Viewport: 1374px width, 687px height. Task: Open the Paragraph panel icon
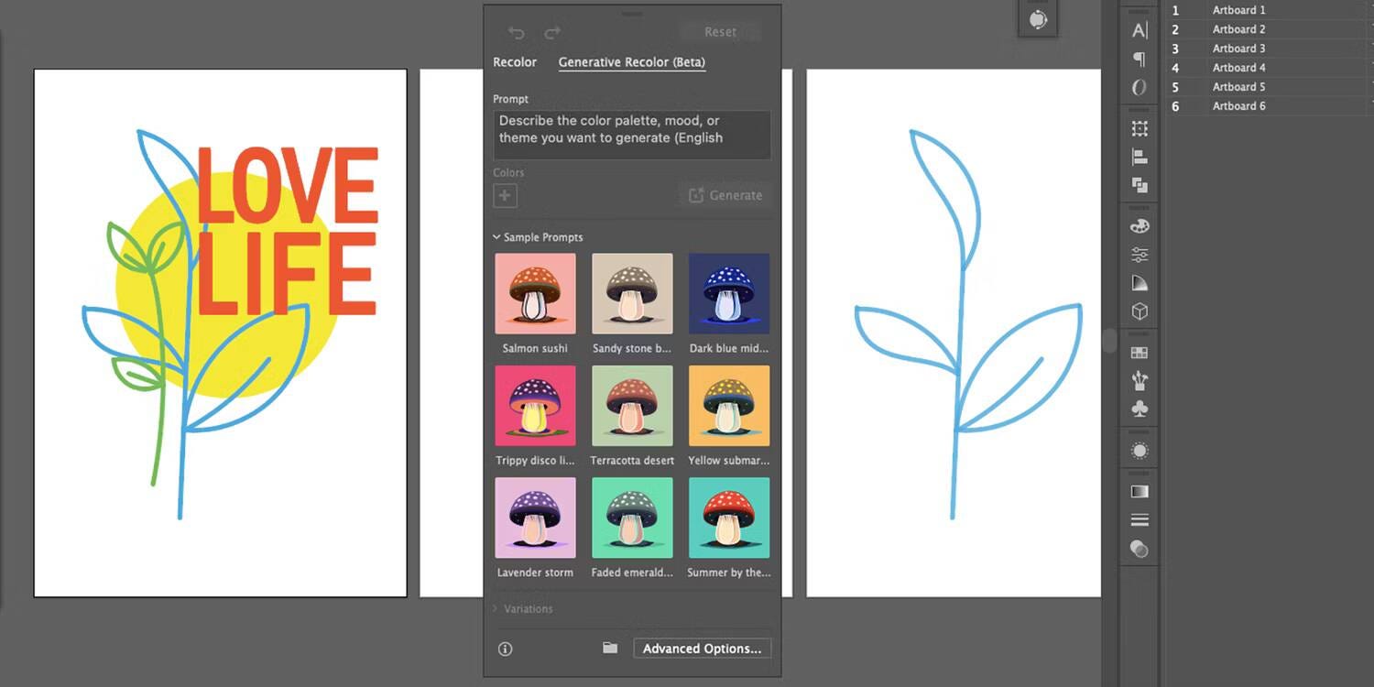pyautogui.click(x=1139, y=59)
